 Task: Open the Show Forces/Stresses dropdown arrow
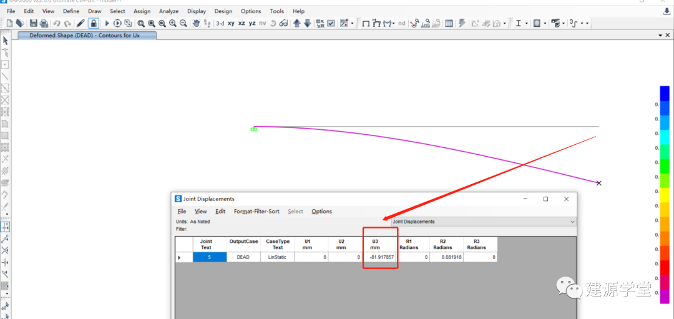(x=394, y=24)
